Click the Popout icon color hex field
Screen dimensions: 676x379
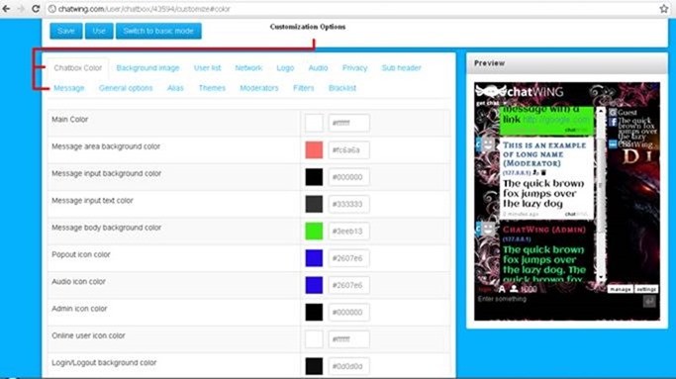click(348, 258)
